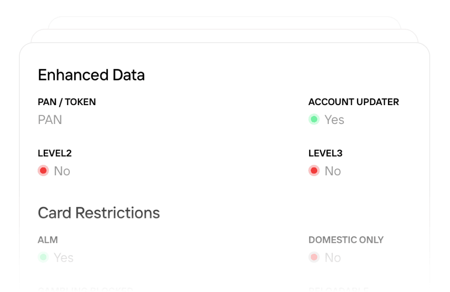This screenshot has width=450, height=292.
Task: Click the ALM label
Action: [x=48, y=240]
